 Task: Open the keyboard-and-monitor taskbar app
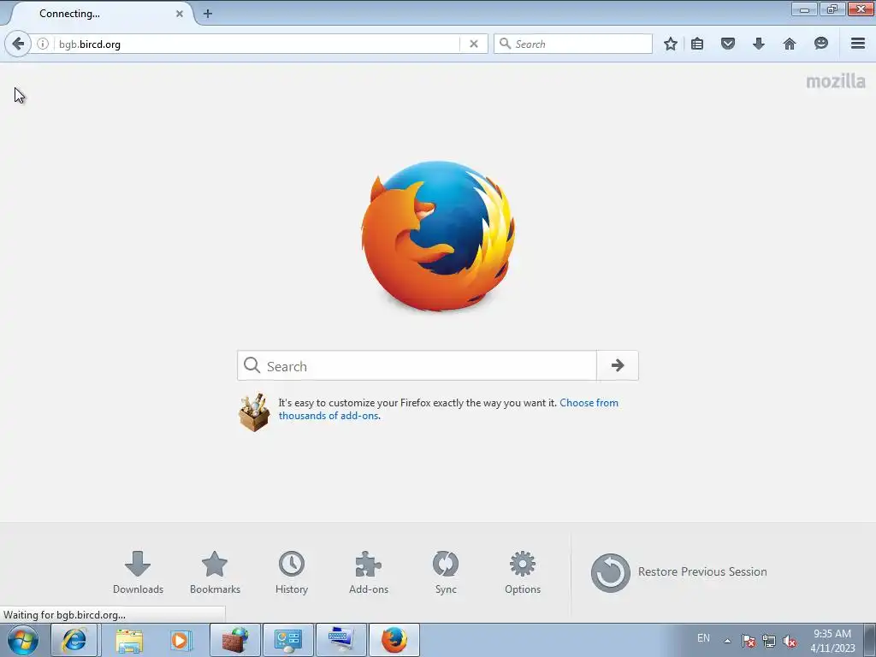341,640
